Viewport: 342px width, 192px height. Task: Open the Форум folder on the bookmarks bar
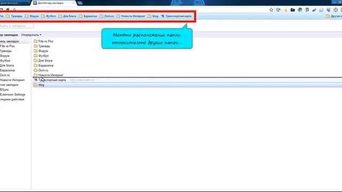32,16
